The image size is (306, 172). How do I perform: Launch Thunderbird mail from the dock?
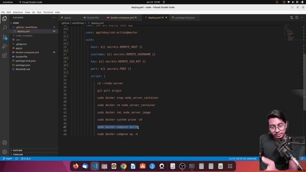point(85,166)
